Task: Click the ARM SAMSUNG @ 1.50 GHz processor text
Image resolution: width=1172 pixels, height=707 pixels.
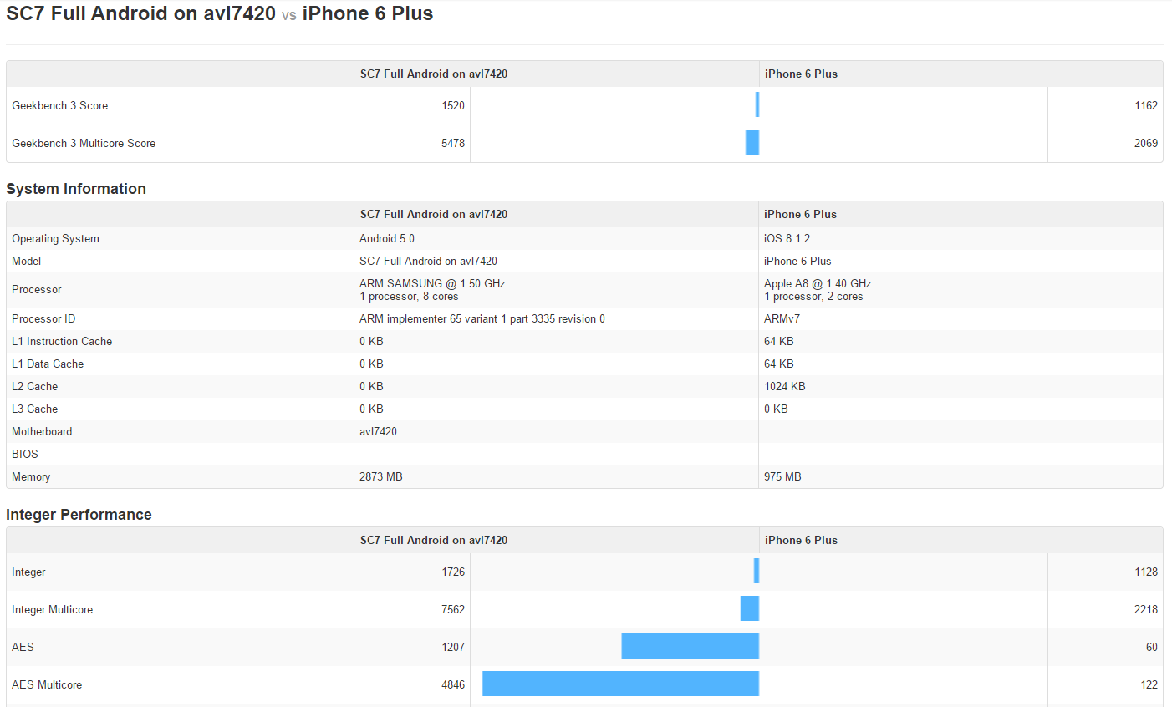Action: tap(432, 283)
